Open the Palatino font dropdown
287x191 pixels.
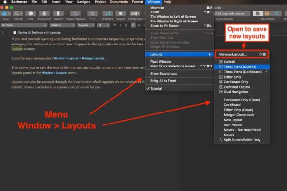62,25
